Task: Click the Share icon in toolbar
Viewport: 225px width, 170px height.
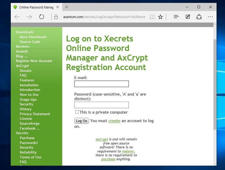Action: [x=199, y=17]
